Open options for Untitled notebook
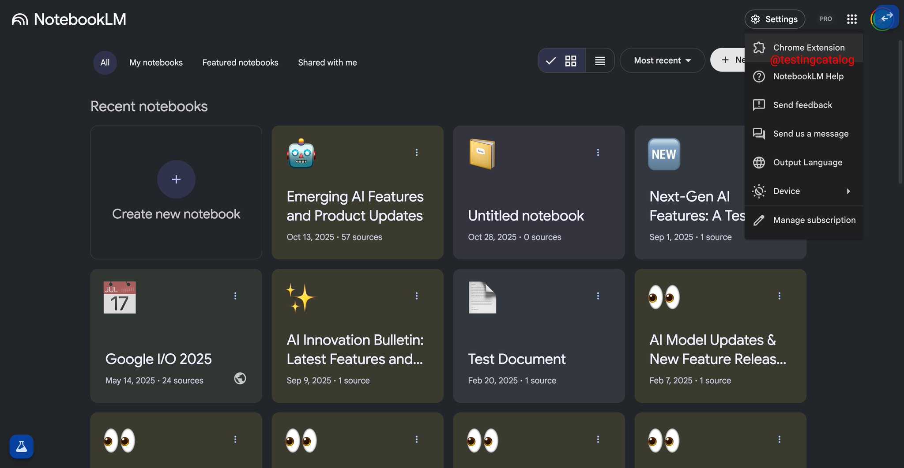Screen dimensions: 904x468 point(598,152)
